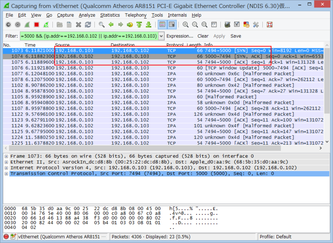Expand the Frame 1073 detail row
Image resolution: width=333 pixels, height=243 pixels.
(6, 156)
